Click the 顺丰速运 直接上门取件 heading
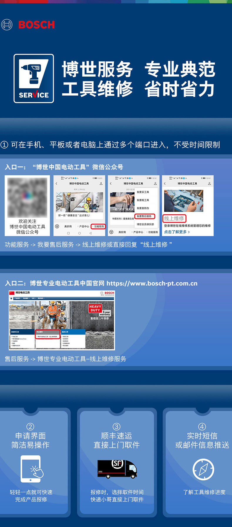This screenshot has width=232, height=527. click(117, 440)
